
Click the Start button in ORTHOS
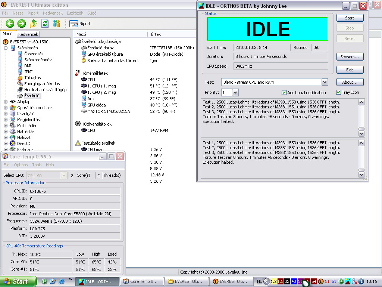(350, 18)
